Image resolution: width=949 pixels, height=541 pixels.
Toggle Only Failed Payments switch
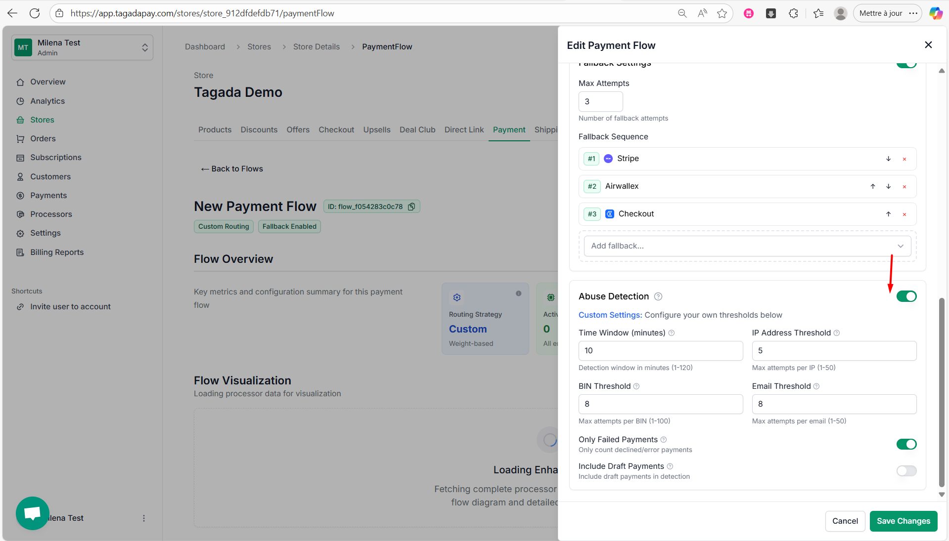tap(906, 444)
